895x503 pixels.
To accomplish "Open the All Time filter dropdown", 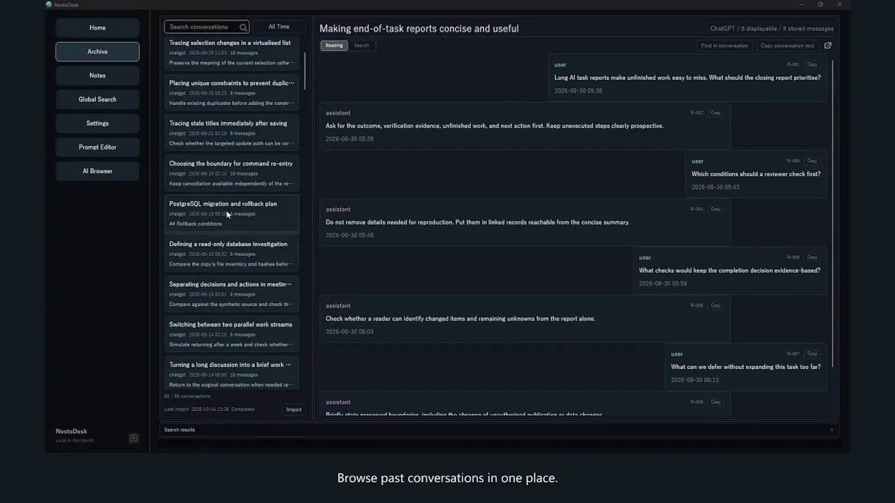I will tap(279, 27).
